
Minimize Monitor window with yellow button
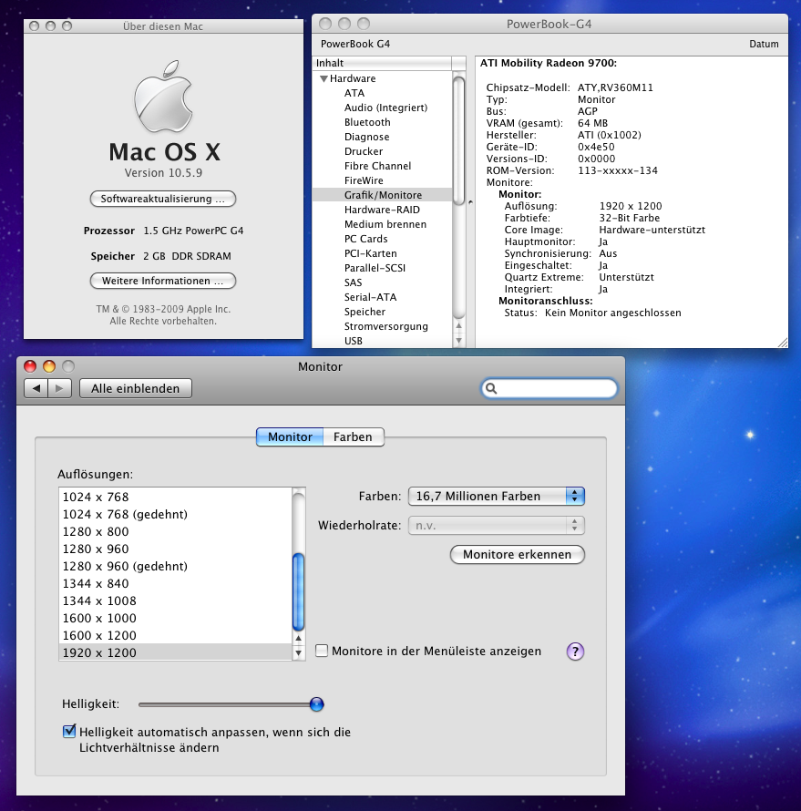click(x=49, y=366)
